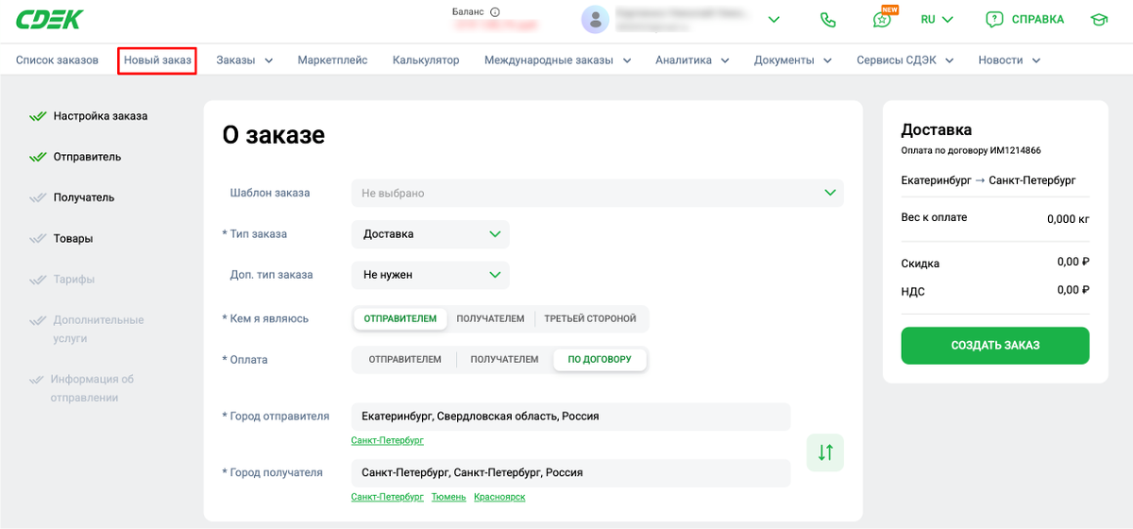Expand Сервисы СДЭК menu
1133x529 pixels.
click(905, 60)
